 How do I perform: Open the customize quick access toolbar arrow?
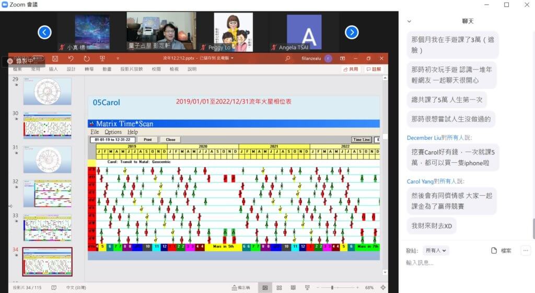(118, 59)
